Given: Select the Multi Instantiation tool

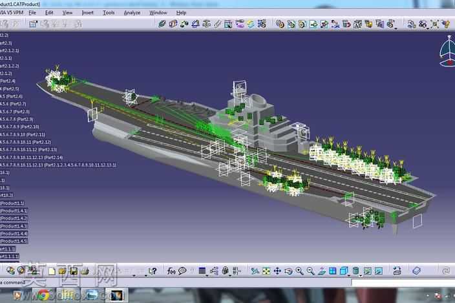Looking at the screenshot, I should pos(390,24).
